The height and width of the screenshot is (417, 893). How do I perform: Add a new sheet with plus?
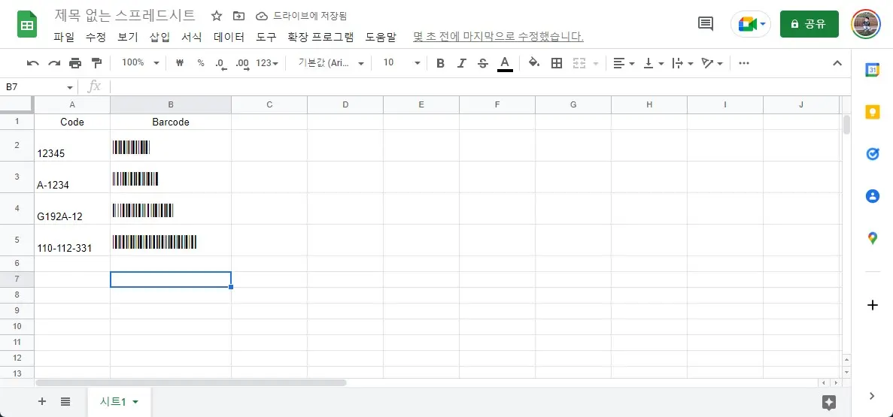coord(41,402)
